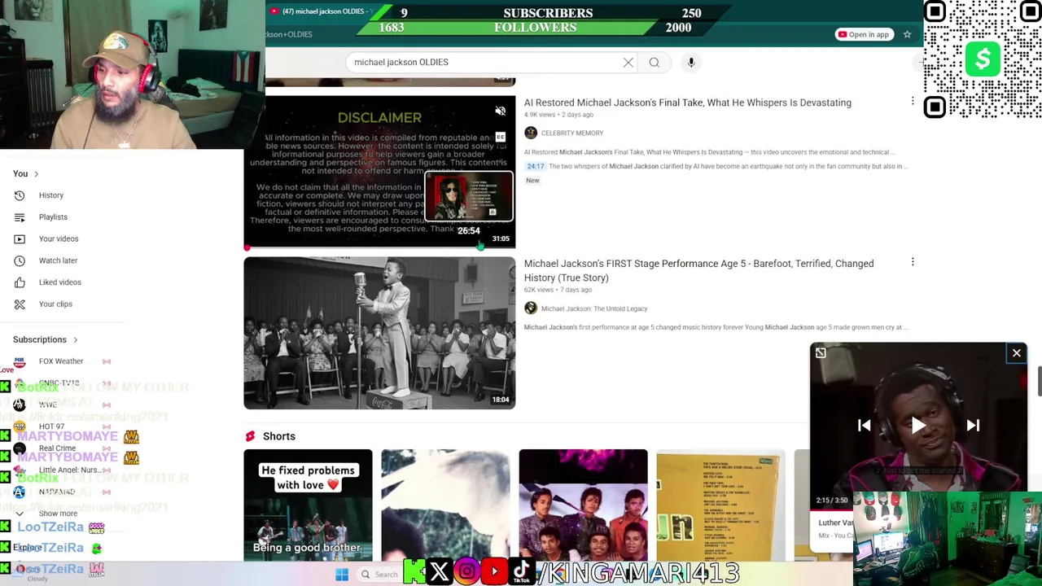Open Liked videos in sidebar
1042x586 pixels.
coord(59,282)
